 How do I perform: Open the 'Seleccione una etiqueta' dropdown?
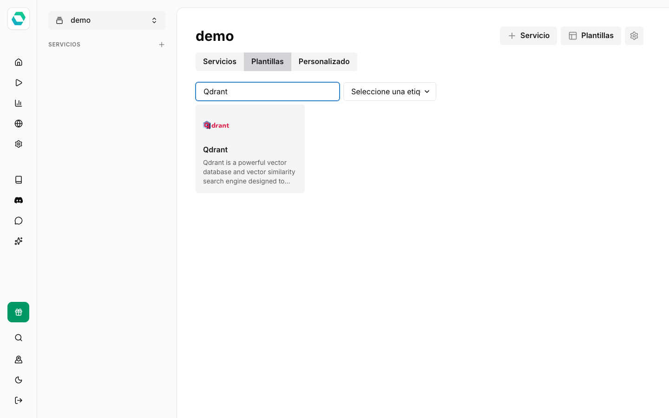[x=390, y=91]
